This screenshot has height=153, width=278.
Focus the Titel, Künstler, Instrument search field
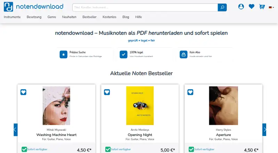[x=145, y=7]
